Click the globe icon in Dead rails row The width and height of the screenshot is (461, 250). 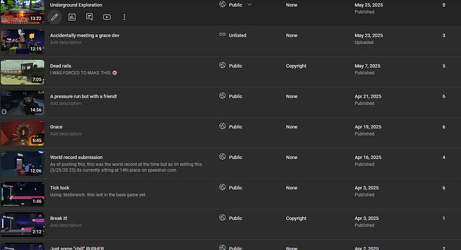pos(223,66)
